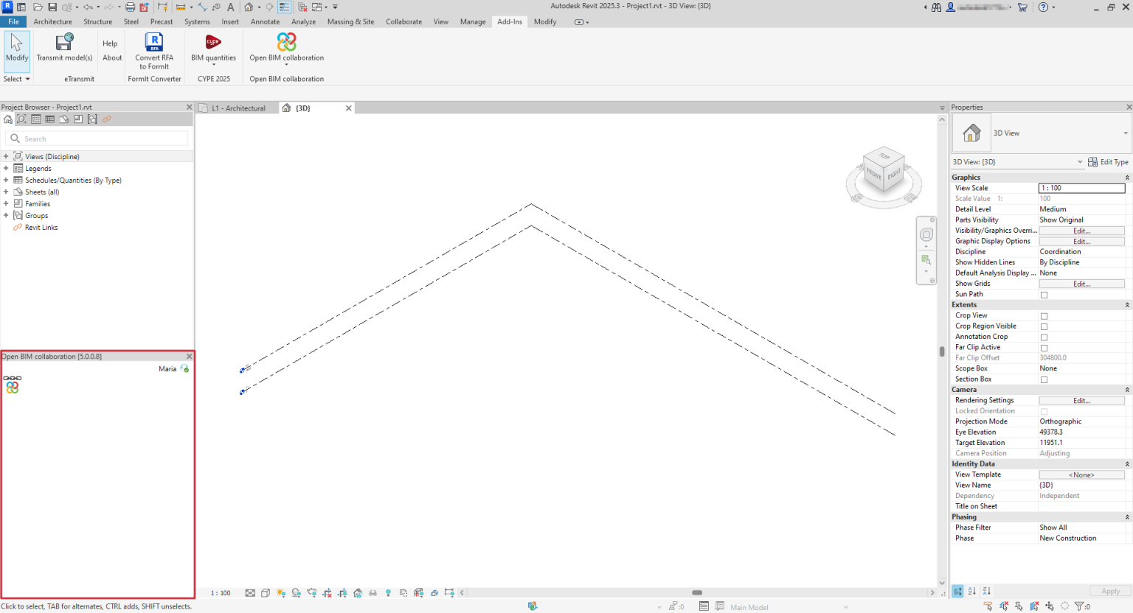Open the View Scale dropdown
This screenshot has height=613, width=1133.
point(1081,188)
